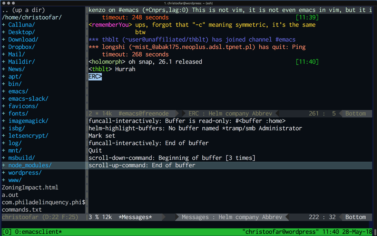Click 'Bottom' in the Messages mode line
377x236 pixels.
[356, 217]
